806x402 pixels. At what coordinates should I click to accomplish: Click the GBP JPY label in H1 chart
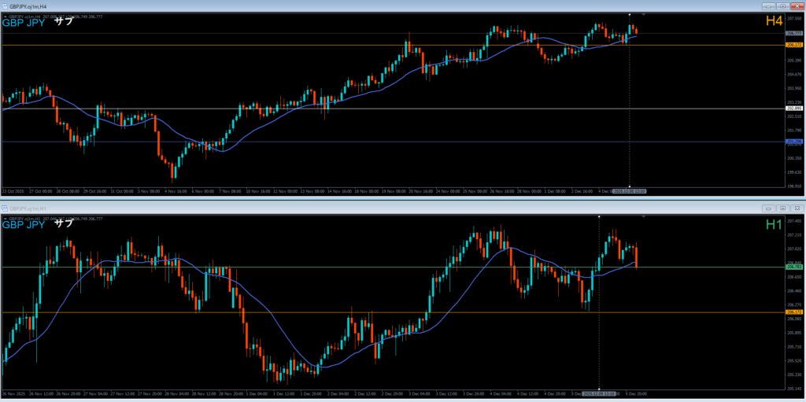tap(24, 225)
